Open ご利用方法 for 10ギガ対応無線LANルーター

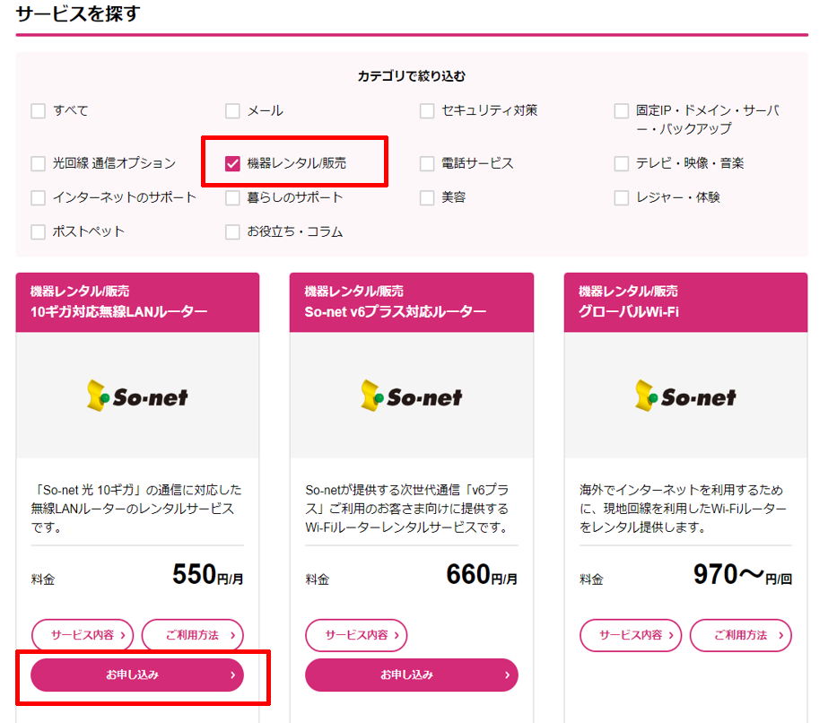(x=192, y=635)
